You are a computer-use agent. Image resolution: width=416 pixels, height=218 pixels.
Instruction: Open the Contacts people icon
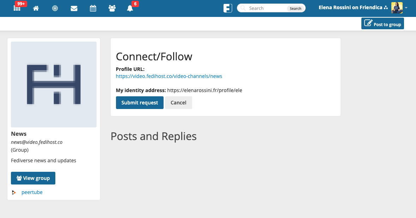point(112,8)
